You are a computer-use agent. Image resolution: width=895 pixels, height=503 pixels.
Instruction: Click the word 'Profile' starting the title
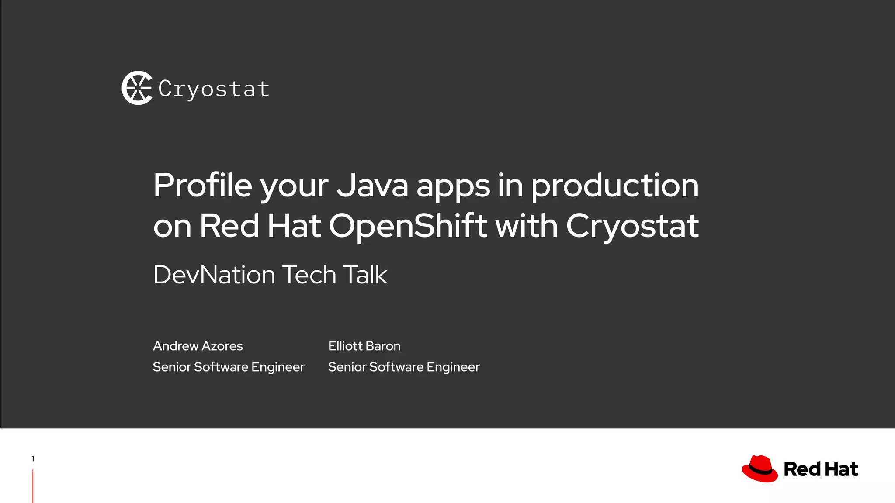tap(202, 186)
